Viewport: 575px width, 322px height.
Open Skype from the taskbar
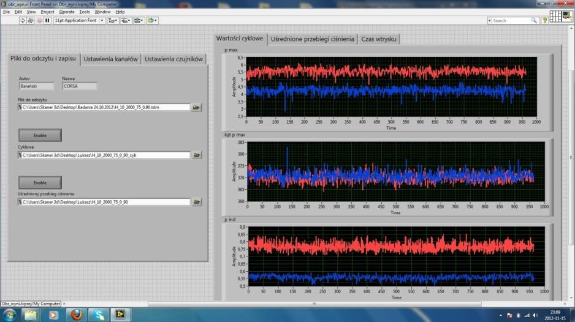(98, 315)
